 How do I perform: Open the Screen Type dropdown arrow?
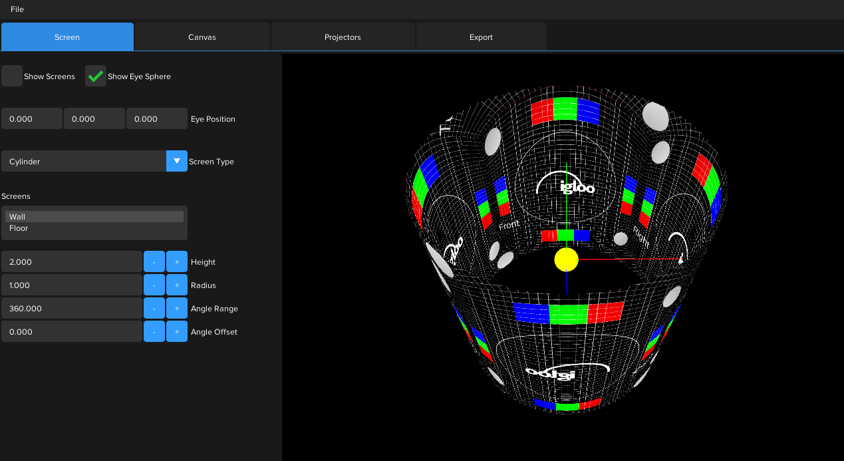pyautogui.click(x=176, y=162)
